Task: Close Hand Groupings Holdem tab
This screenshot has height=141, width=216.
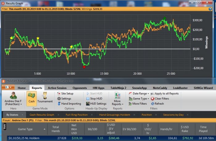Action: [x=134, y=115]
